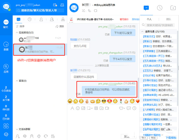Click the 导出 export button

pos(153,137)
